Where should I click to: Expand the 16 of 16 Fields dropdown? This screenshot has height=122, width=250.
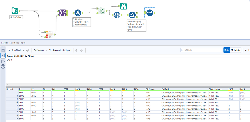[x=17, y=50]
